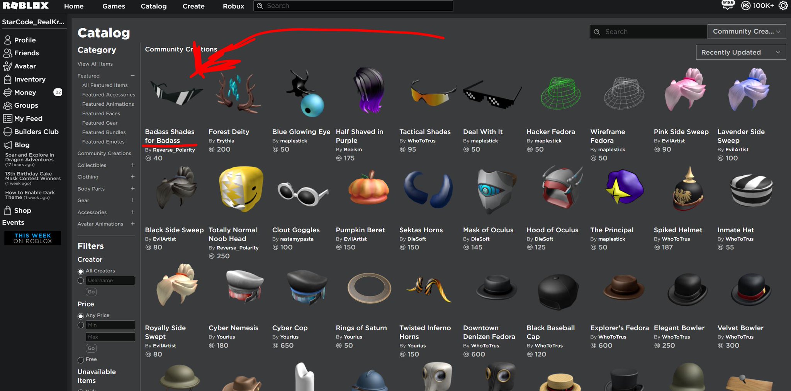Click the Max price field
The height and width of the screenshot is (391, 791).
tap(110, 337)
